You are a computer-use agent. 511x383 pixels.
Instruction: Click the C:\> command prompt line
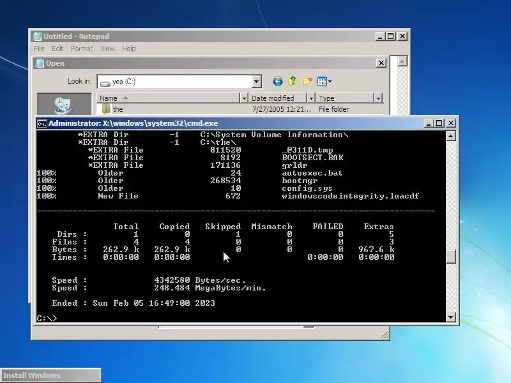47,318
